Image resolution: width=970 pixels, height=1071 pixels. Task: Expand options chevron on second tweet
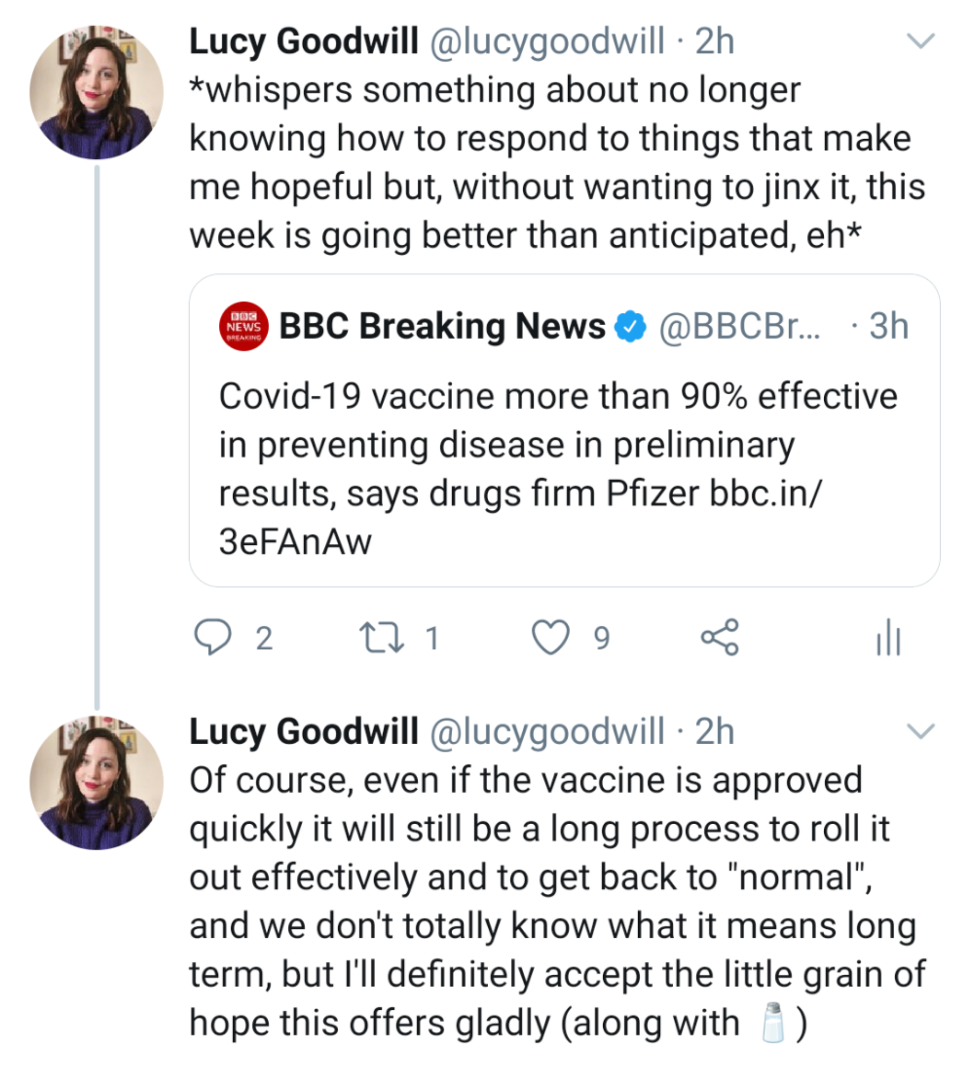[920, 731]
